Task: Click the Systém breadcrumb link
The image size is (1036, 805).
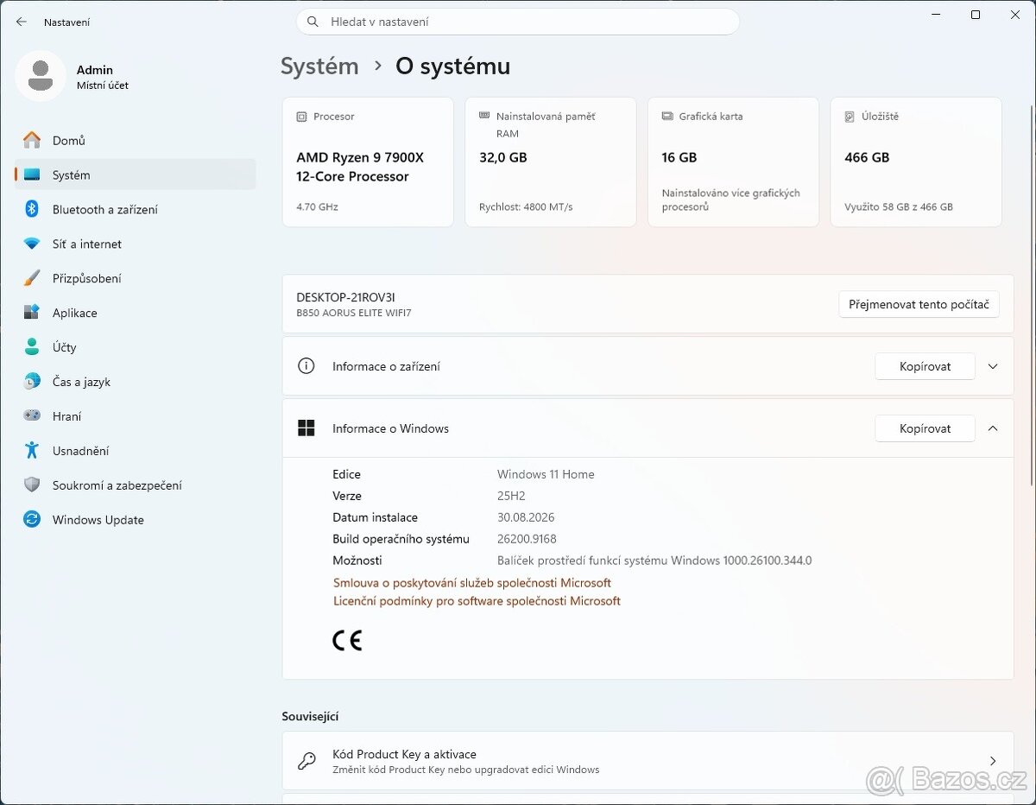Action: pyautogui.click(x=319, y=67)
